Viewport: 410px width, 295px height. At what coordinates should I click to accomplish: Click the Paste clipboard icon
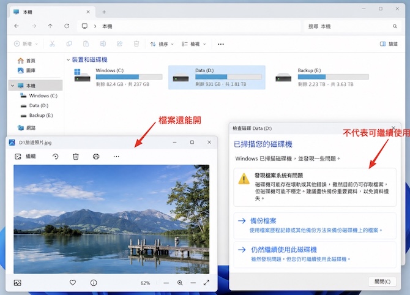[86, 44]
